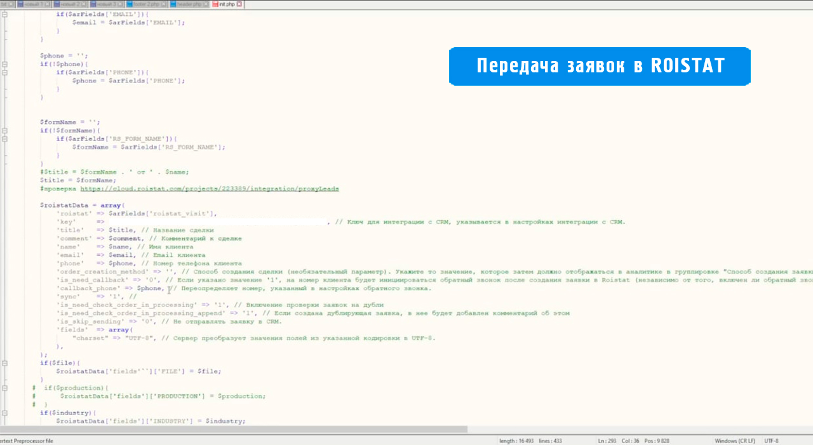Click the $roistatData['fields']['INDUSTRY'] = $industry line
Image resolution: width=813 pixels, height=445 pixels.
151,421
